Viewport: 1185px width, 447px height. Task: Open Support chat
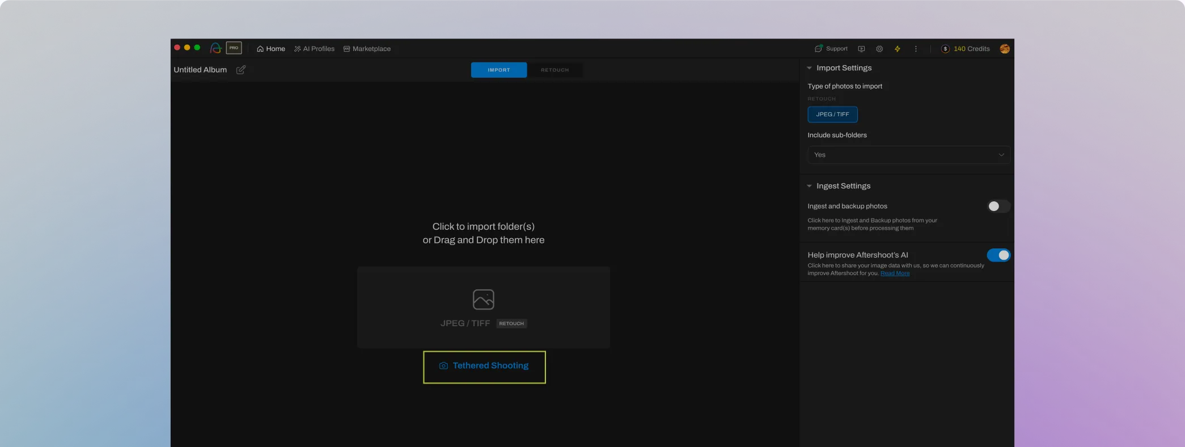(831, 49)
